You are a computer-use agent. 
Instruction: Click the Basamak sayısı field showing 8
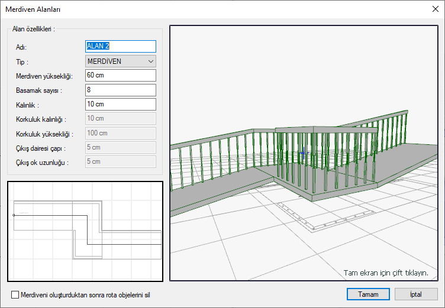121,90
